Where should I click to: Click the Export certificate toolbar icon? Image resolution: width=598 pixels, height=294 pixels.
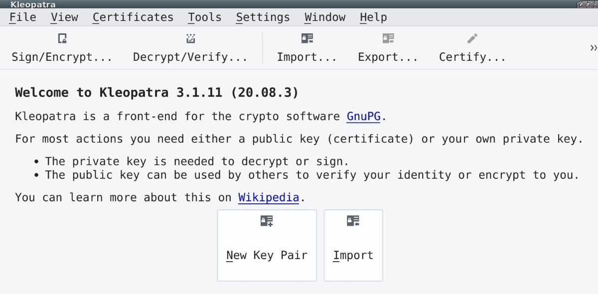(388, 39)
